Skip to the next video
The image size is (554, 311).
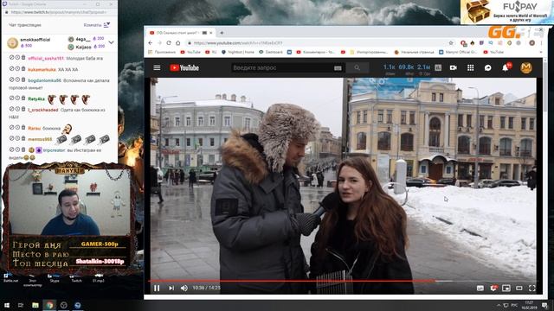pyautogui.click(x=171, y=288)
